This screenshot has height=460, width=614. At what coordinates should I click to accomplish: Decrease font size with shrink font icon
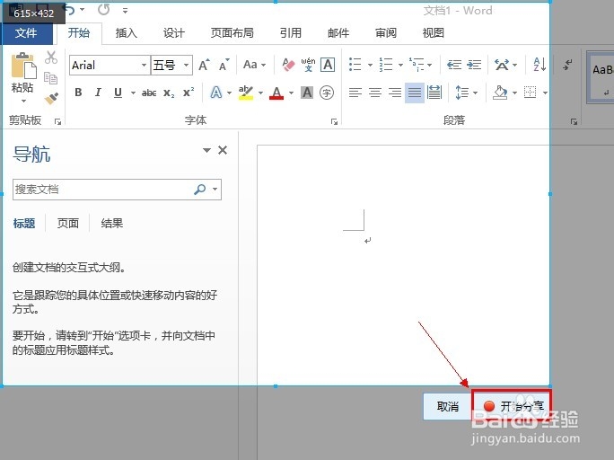[x=224, y=65]
